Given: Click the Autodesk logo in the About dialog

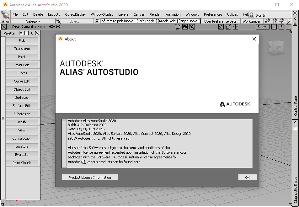Looking at the screenshot, I should click(235, 104).
